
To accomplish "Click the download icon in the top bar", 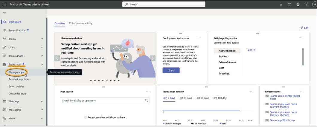I will pyautogui.click(x=281, y=4).
